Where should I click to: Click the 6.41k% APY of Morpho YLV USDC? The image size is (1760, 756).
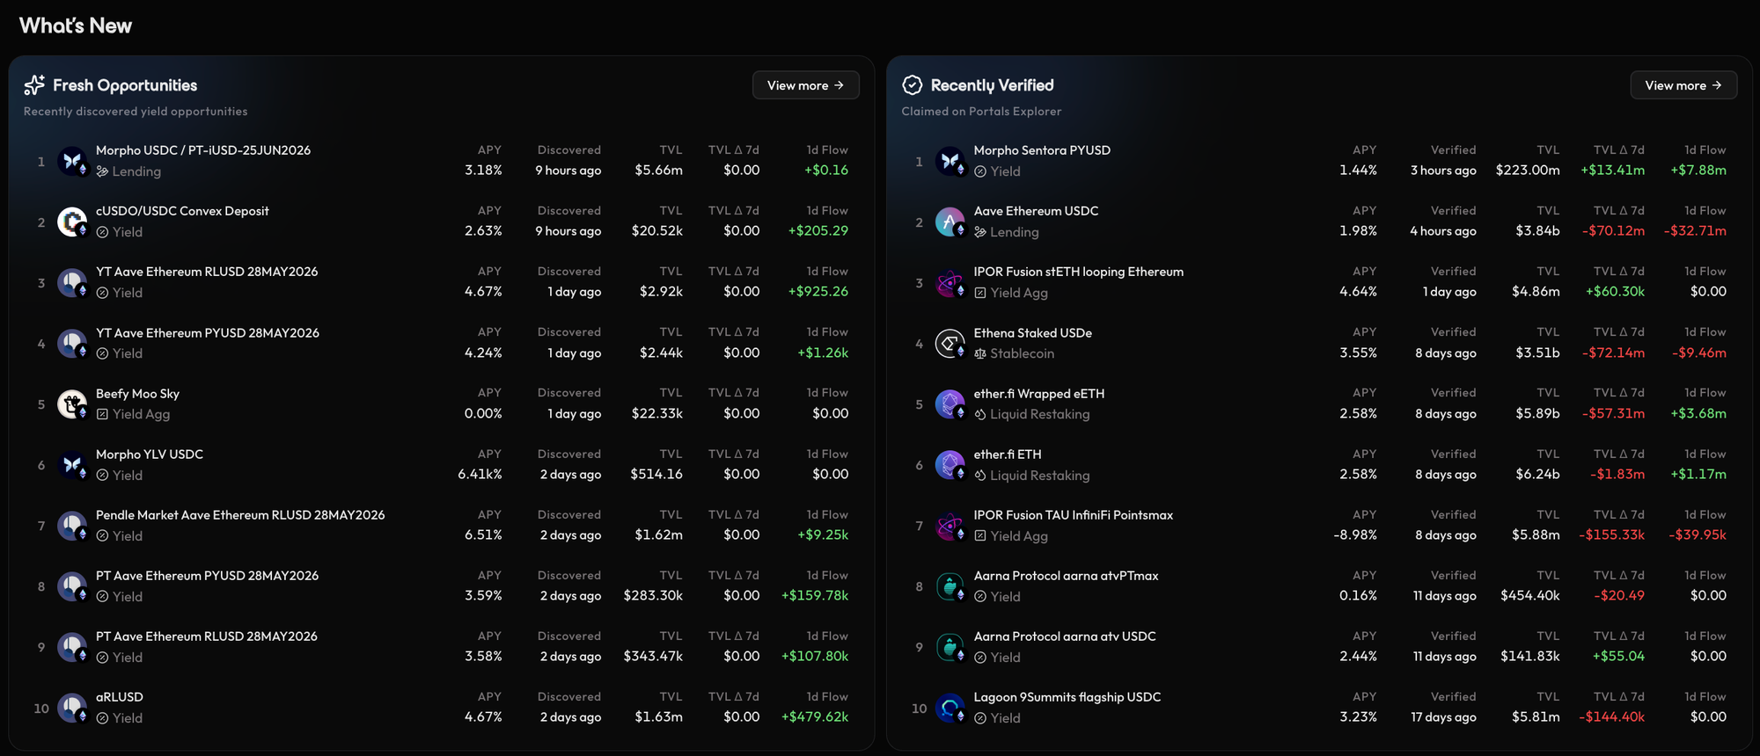pyautogui.click(x=480, y=475)
